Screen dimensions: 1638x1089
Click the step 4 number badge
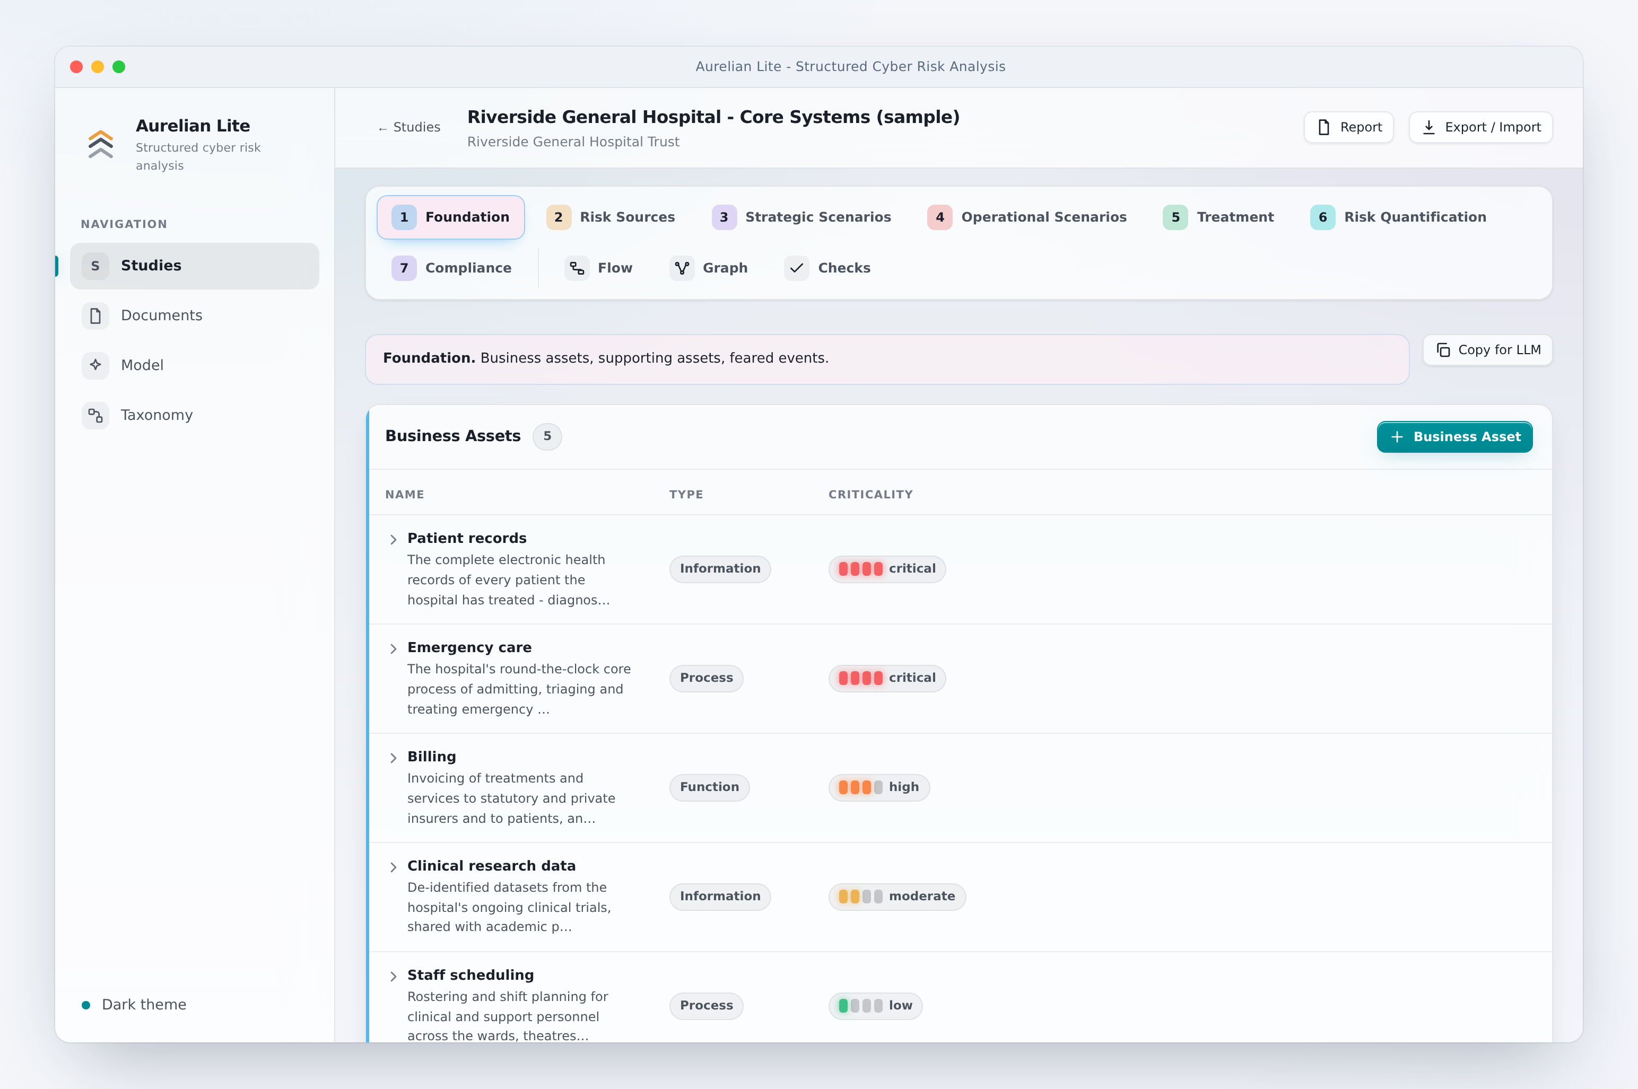[940, 217]
